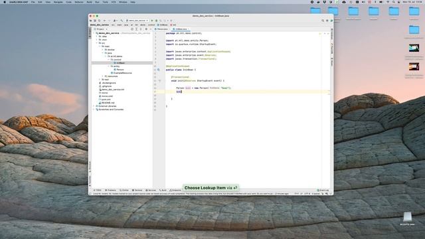Click the Run button in the toolbar
This screenshot has height=239, width=425.
tap(152, 21)
